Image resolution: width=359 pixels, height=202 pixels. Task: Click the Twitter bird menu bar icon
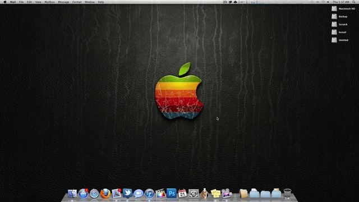[x=230, y=2]
